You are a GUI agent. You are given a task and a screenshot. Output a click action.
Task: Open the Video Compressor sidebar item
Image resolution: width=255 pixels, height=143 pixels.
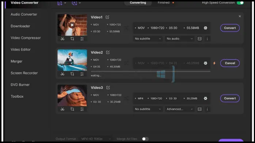point(26,38)
